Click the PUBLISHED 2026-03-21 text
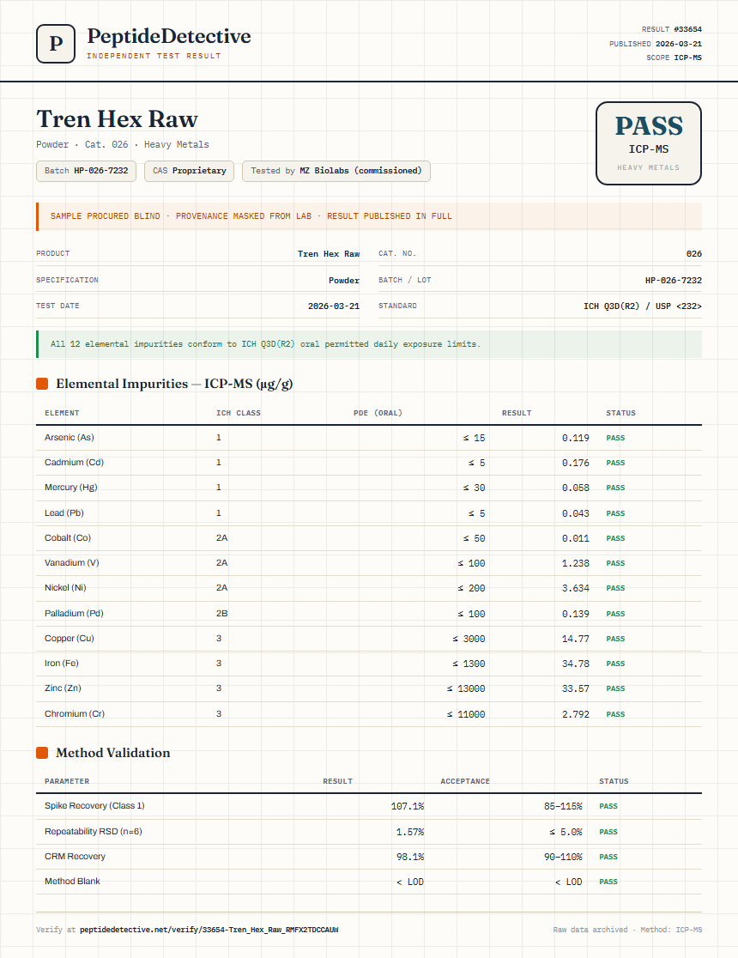This screenshot has width=738, height=958. pos(656,44)
